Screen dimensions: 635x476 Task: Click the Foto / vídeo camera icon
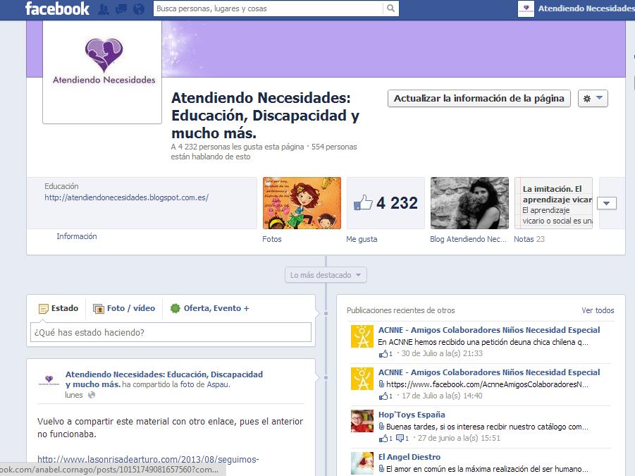tap(99, 309)
